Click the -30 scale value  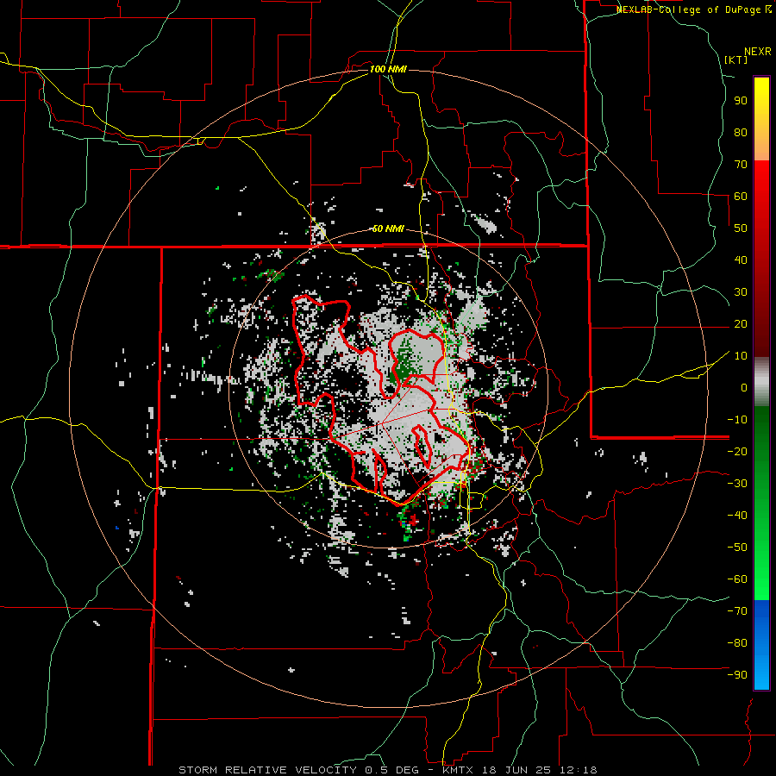[737, 484]
